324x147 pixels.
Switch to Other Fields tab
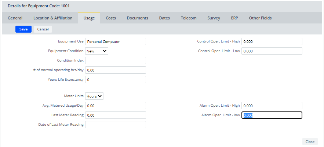[x=260, y=18]
